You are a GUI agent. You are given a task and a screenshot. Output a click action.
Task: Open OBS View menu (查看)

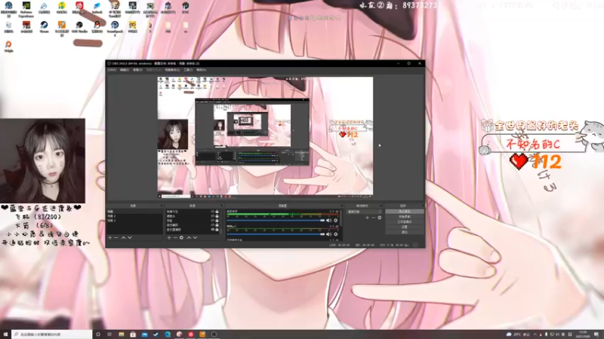pyautogui.click(x=137, y=70)
